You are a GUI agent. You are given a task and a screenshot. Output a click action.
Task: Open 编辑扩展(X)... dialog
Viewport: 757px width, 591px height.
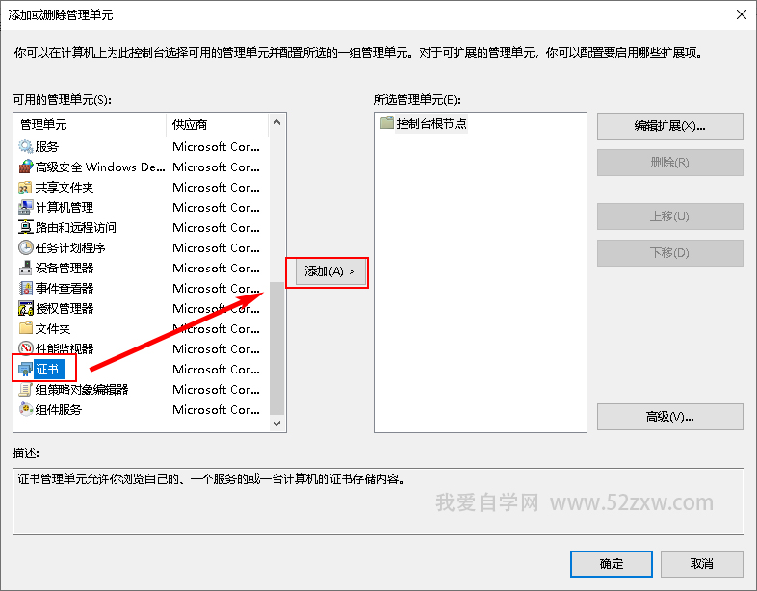[669, 126]
